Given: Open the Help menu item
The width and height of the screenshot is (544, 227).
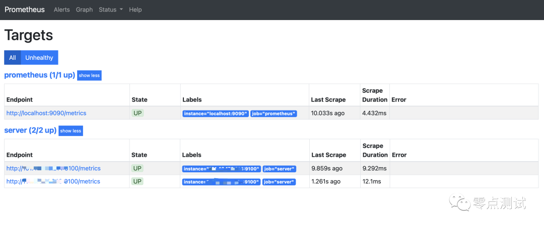Looking at the screenshot, I should (135, 10).
